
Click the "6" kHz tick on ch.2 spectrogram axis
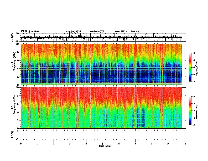[18, 104]
